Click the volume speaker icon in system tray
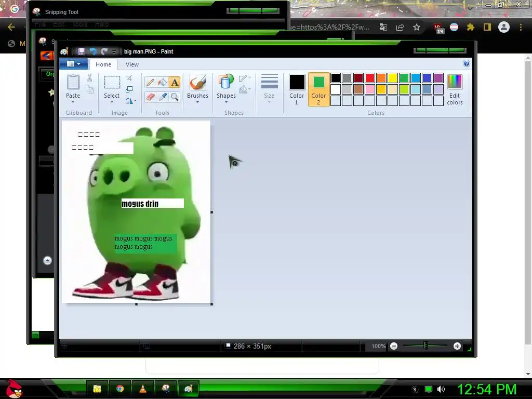The width and height of the screenshot is (532, 399). [441, 389]
